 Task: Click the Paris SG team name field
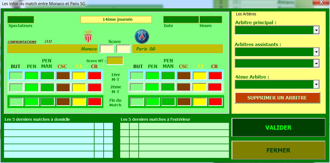pyautogui.click(x=177, y=49)
